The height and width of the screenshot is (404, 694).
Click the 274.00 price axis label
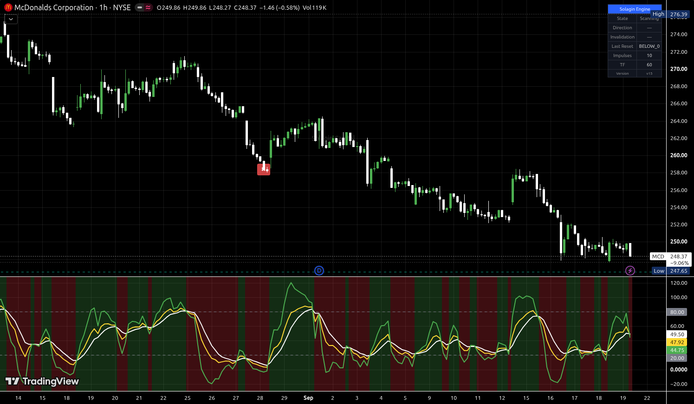tap(679, 34)
